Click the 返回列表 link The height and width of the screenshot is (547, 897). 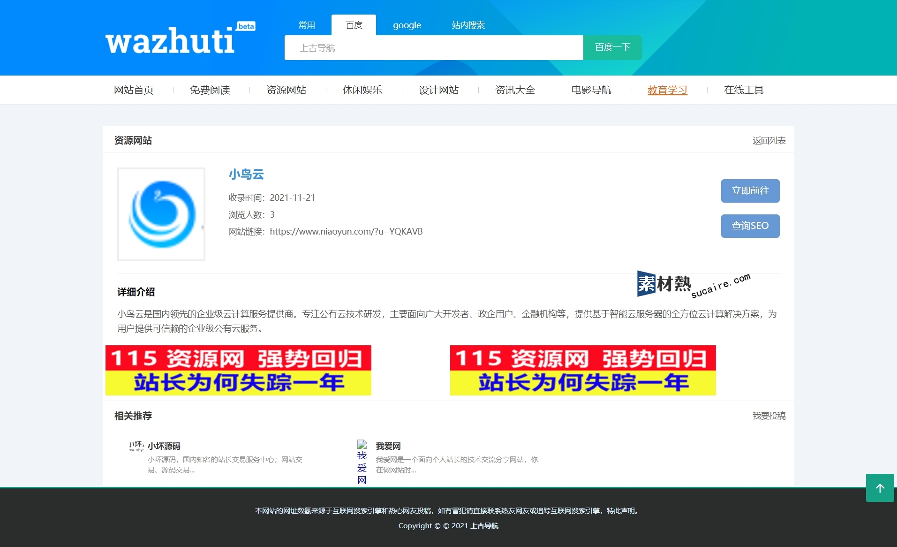click(x=769, y=141)
